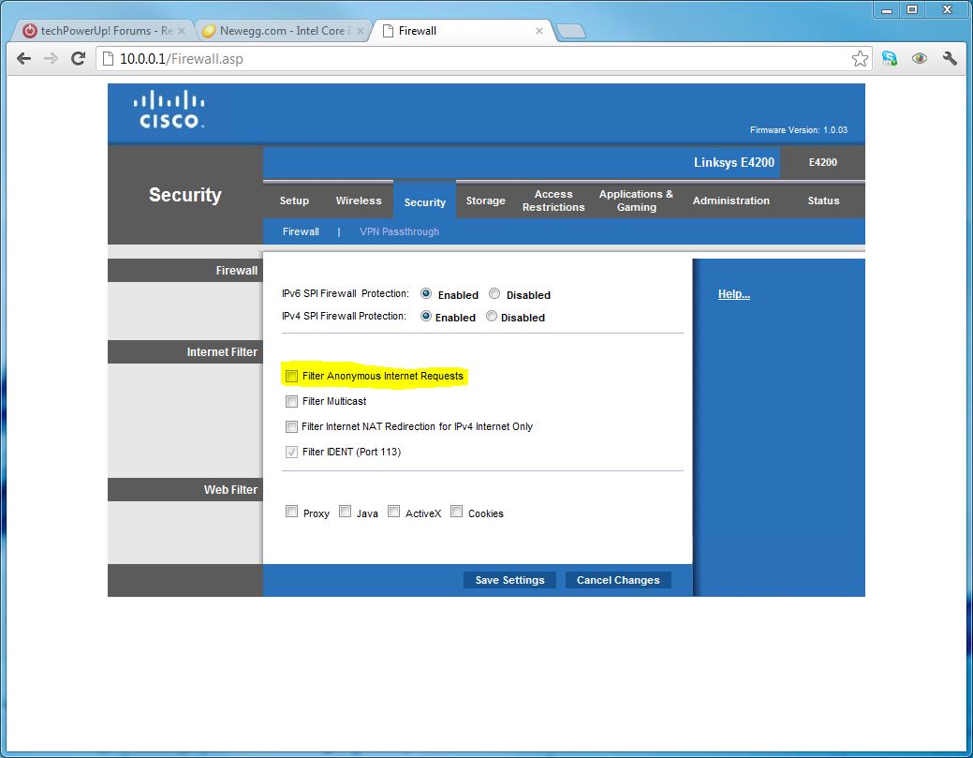This screenshot has height=758, width=973.
Task: Click the browser Back arrow
Action: 23,59
